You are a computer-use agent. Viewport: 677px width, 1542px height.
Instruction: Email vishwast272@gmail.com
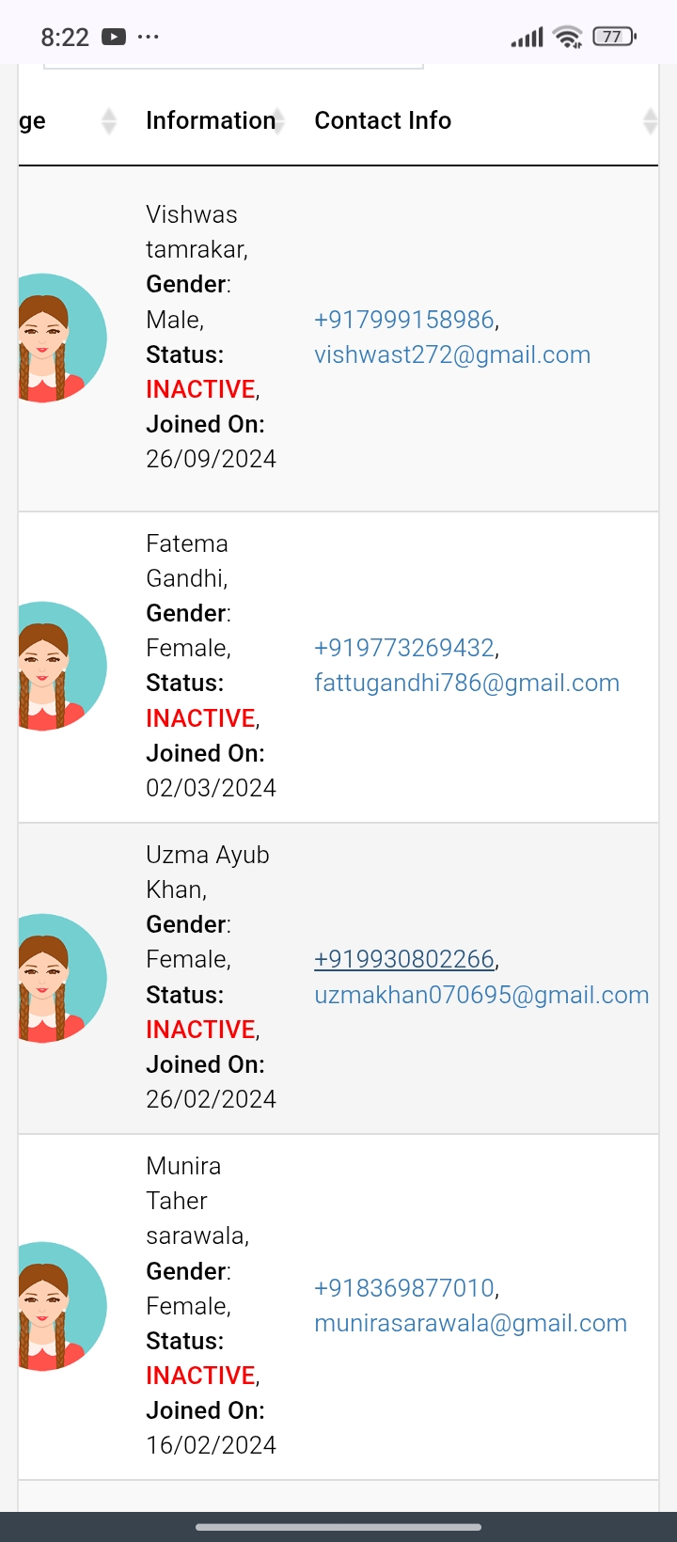click(x=452, y=354)
